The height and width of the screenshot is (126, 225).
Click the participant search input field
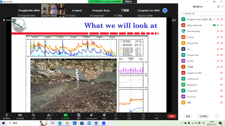(x=201, y=13)
